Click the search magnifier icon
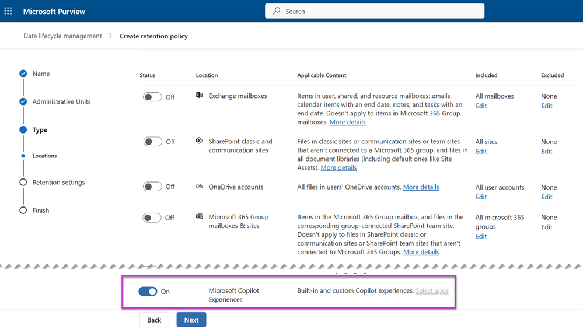The width and height of the screenshot is (583, 329). click(x=277, y=11)
